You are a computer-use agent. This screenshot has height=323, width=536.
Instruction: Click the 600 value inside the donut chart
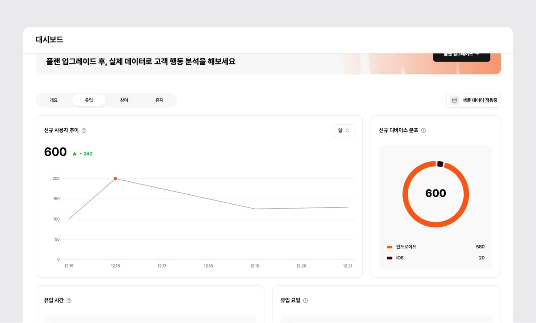[x=435, y=193]
